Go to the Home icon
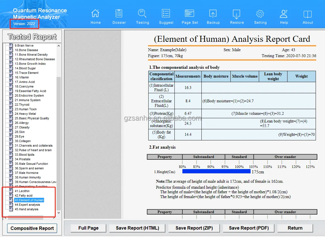Image resolution: width=325 pixels, height=237 pixels. [x=95, y=14]
